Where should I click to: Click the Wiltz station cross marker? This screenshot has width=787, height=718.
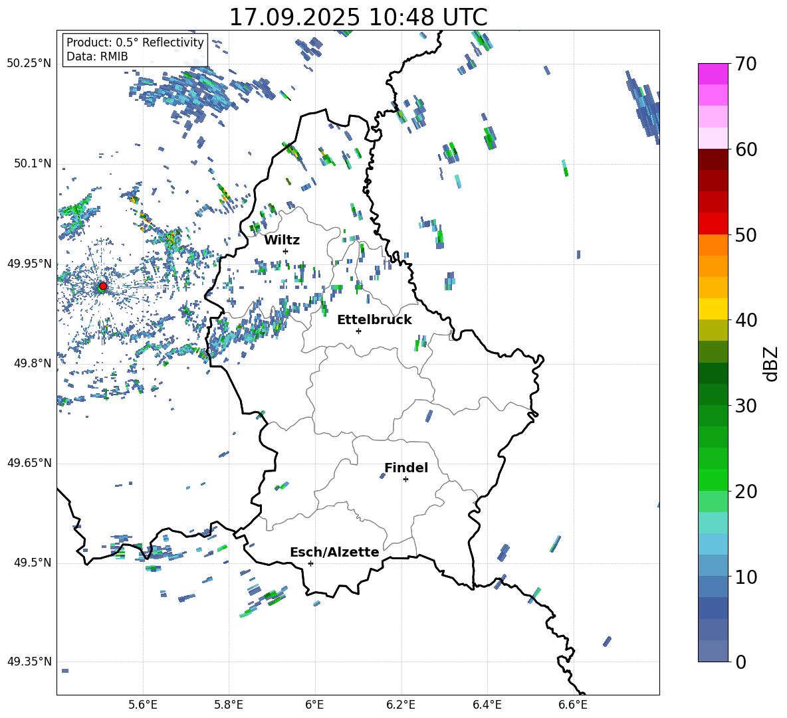286,251
